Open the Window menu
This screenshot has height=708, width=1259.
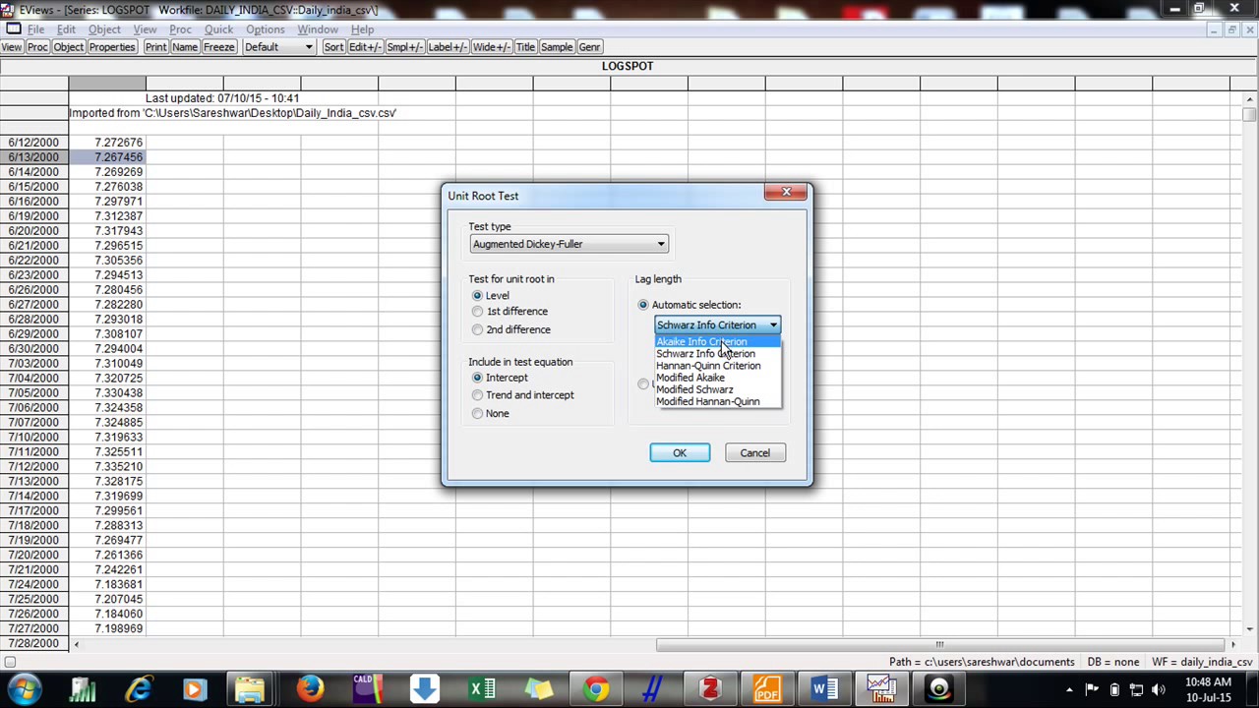coord(317,29)
